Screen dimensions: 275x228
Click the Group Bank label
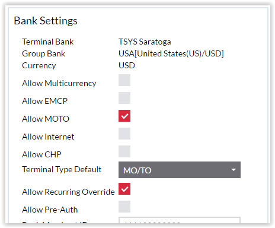click(x=44, y=53)
